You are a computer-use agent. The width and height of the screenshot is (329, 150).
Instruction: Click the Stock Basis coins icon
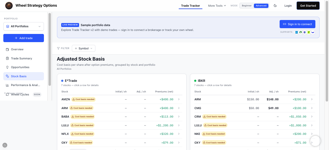click(x=7, y=76)
